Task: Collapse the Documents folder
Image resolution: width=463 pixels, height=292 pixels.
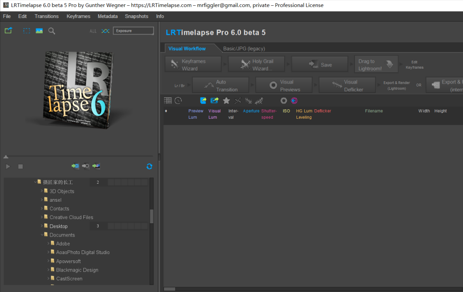Action: [42, 235]
